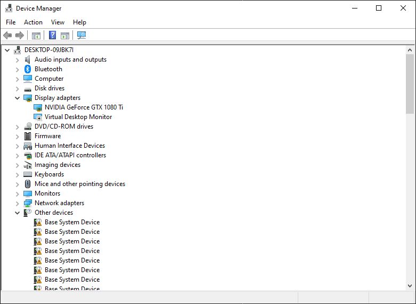Click the Back arrow toolbar icon
This screenshot has width=416, height=304.
coord(7,35)
